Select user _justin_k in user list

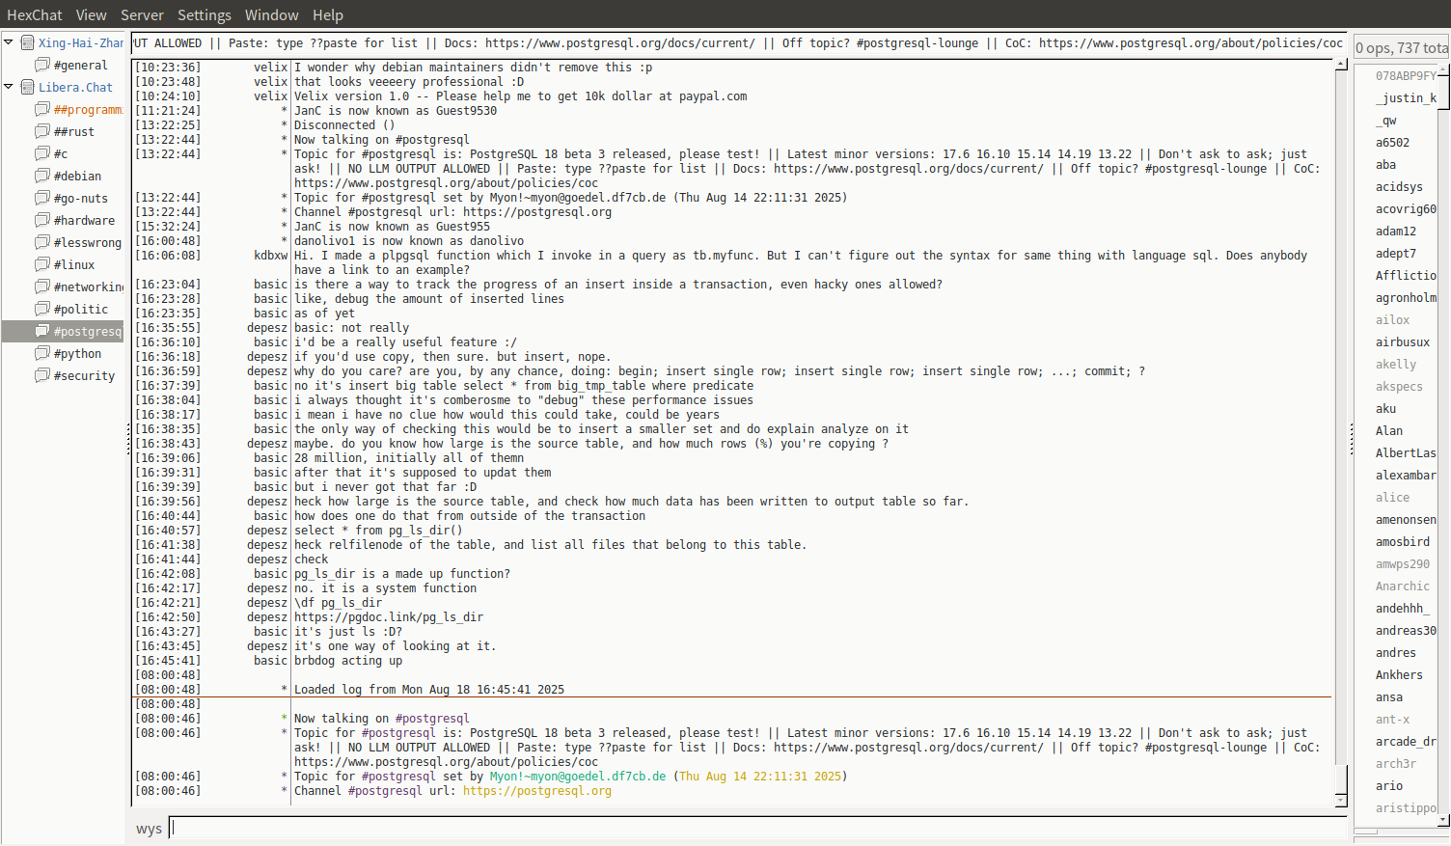[x=1406, y=98]
